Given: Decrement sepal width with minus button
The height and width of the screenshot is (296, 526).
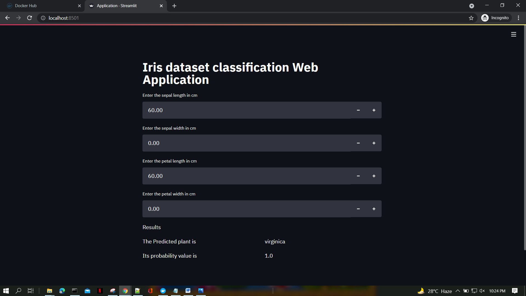Looking at the screenshot, I should (358, 143).
